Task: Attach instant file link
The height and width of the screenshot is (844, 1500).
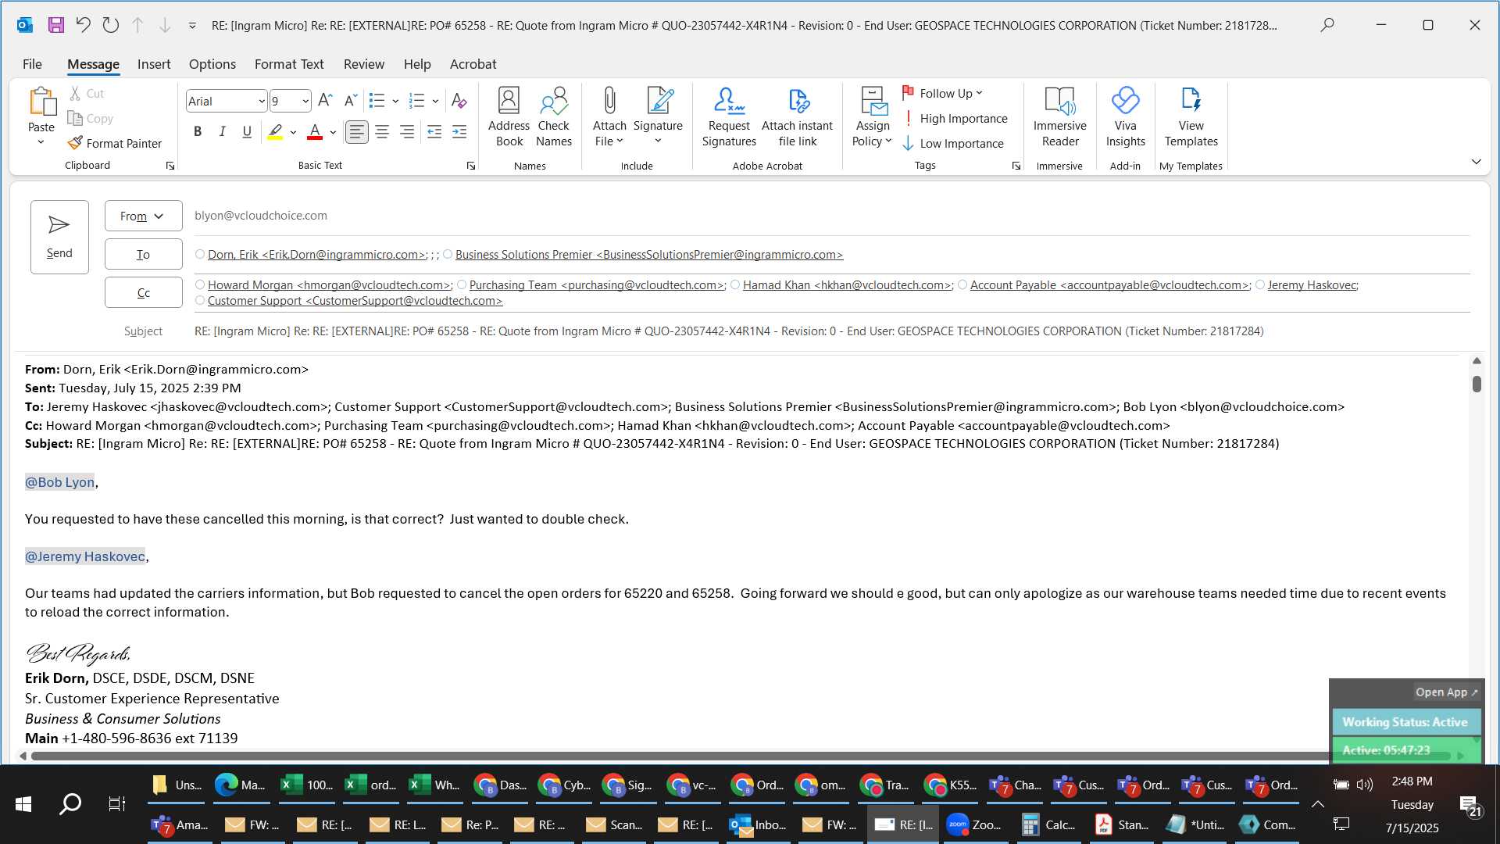Action: point(797,117)
